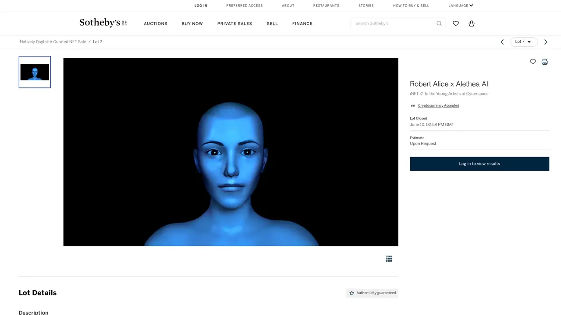The width and height of the screenshot is (561, 315).
Task: Select the blue face thumbnail
Action: click(x=35, y=72)
